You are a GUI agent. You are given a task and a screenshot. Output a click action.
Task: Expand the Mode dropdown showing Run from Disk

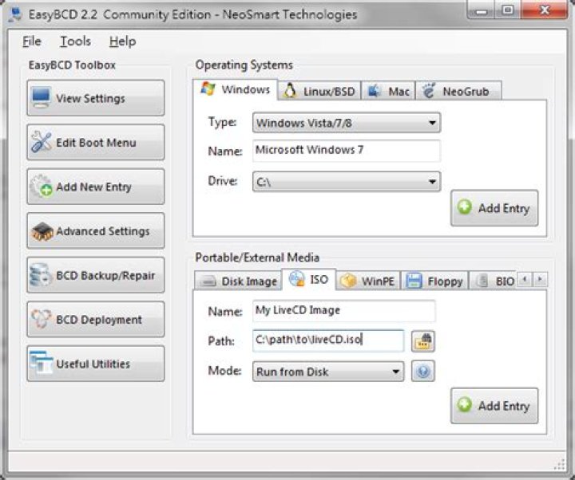tap(328, 372)
